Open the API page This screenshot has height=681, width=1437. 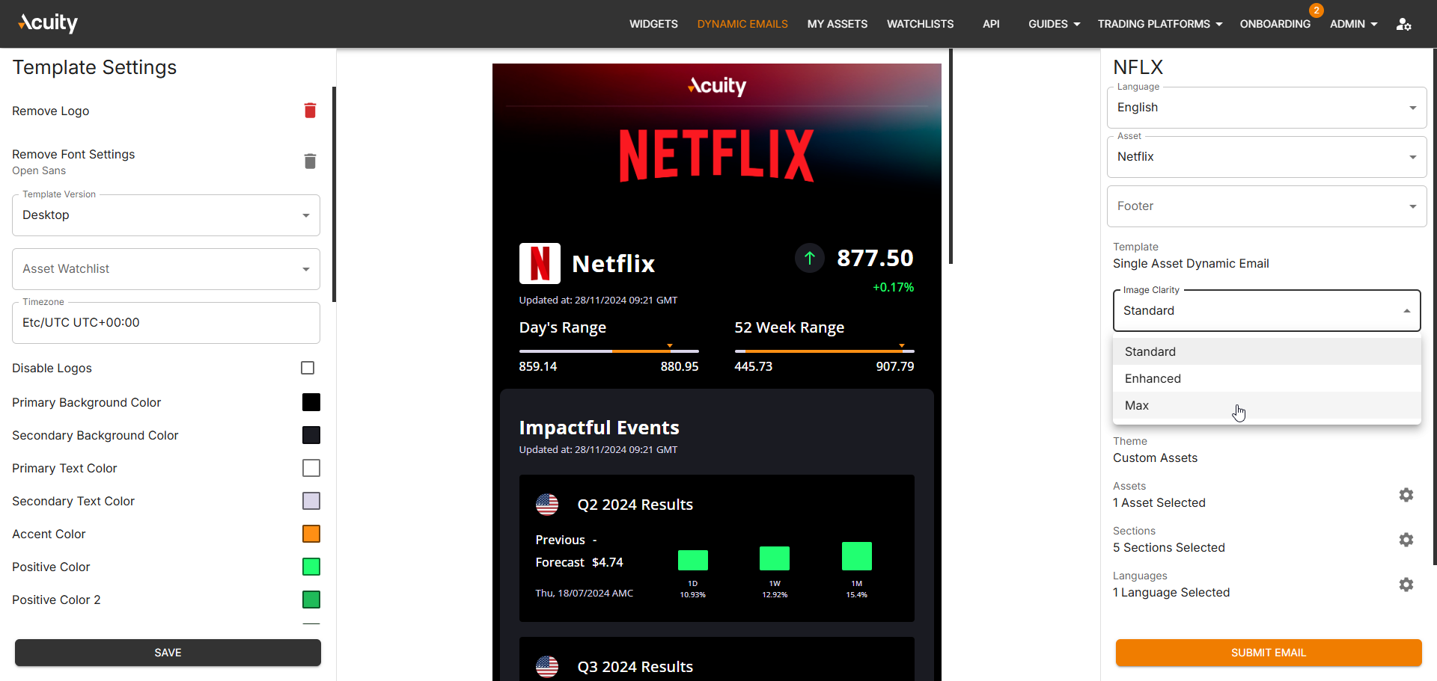click(991, 24)
